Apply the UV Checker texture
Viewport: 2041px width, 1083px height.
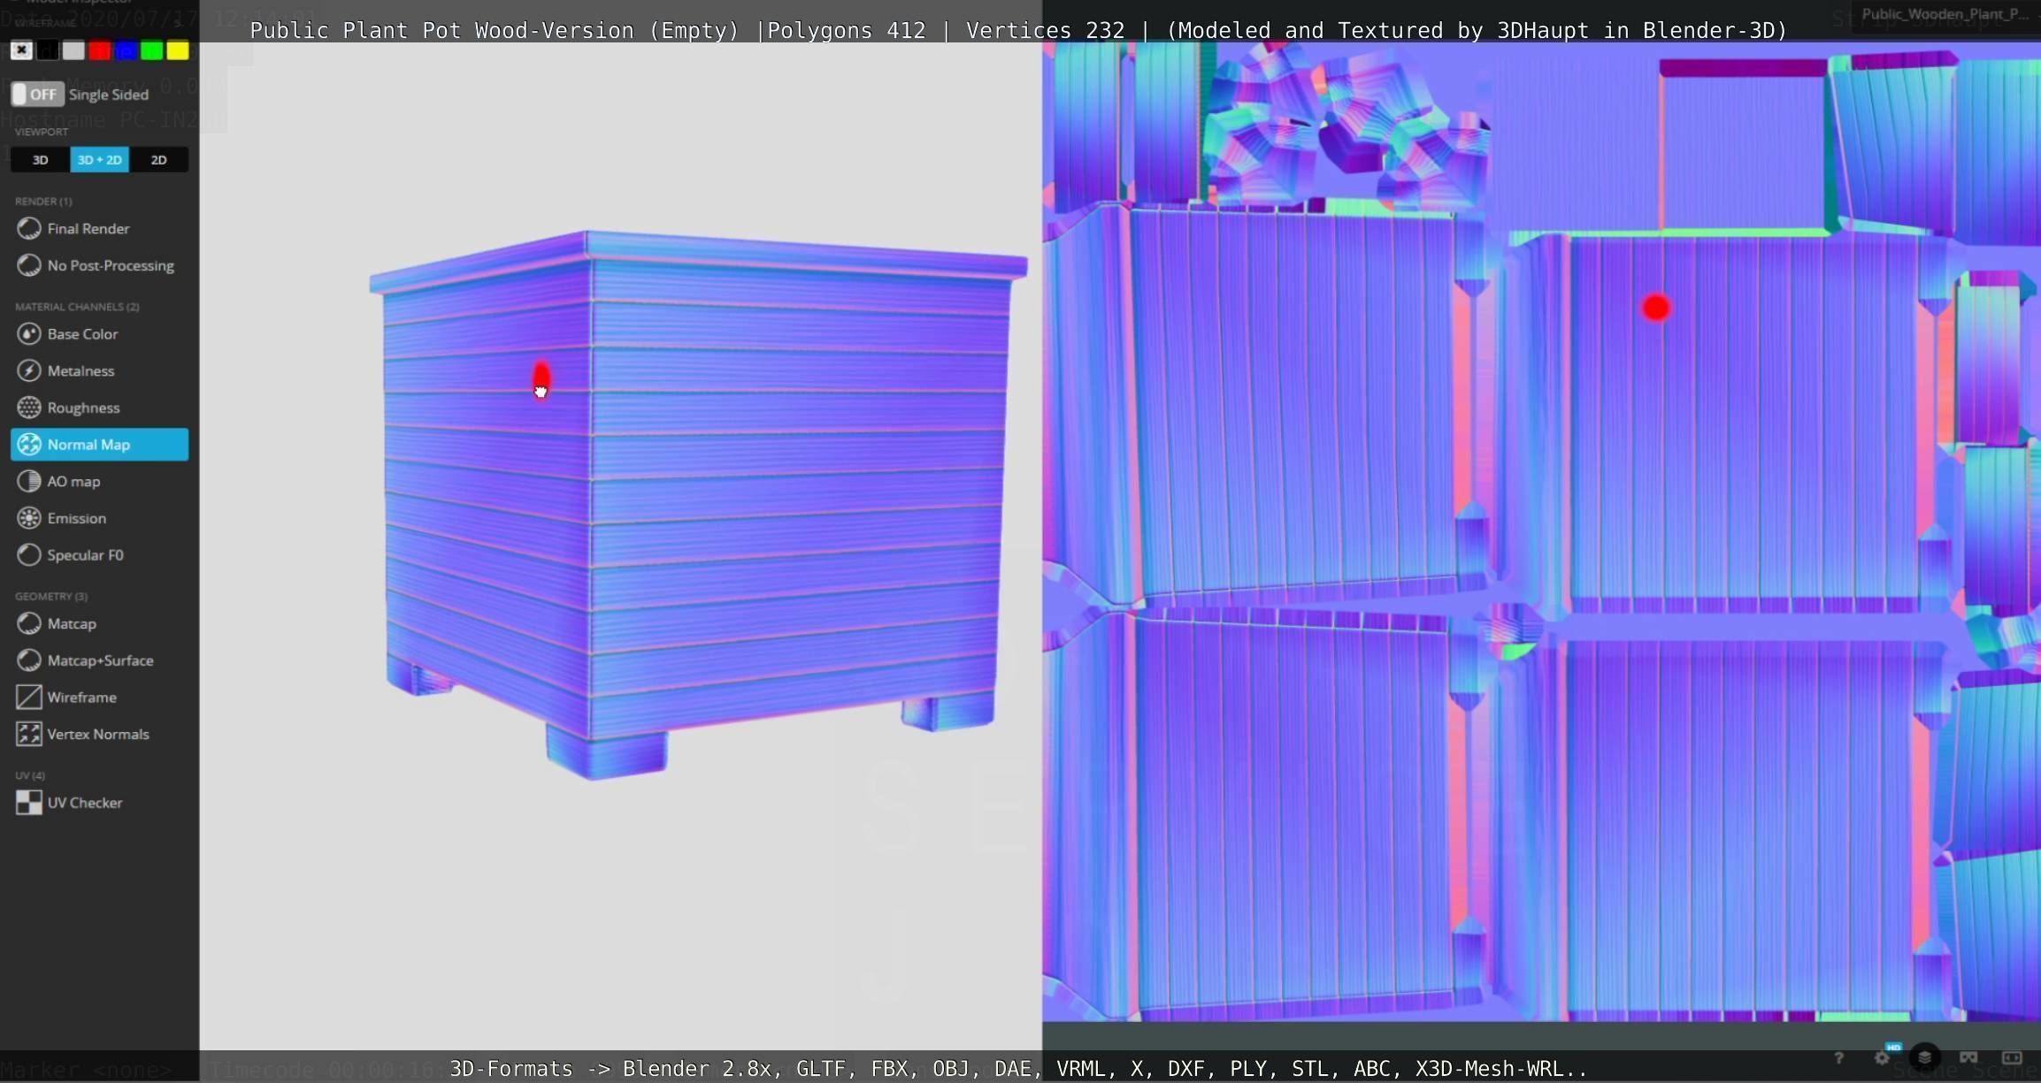tap(99, 803)
